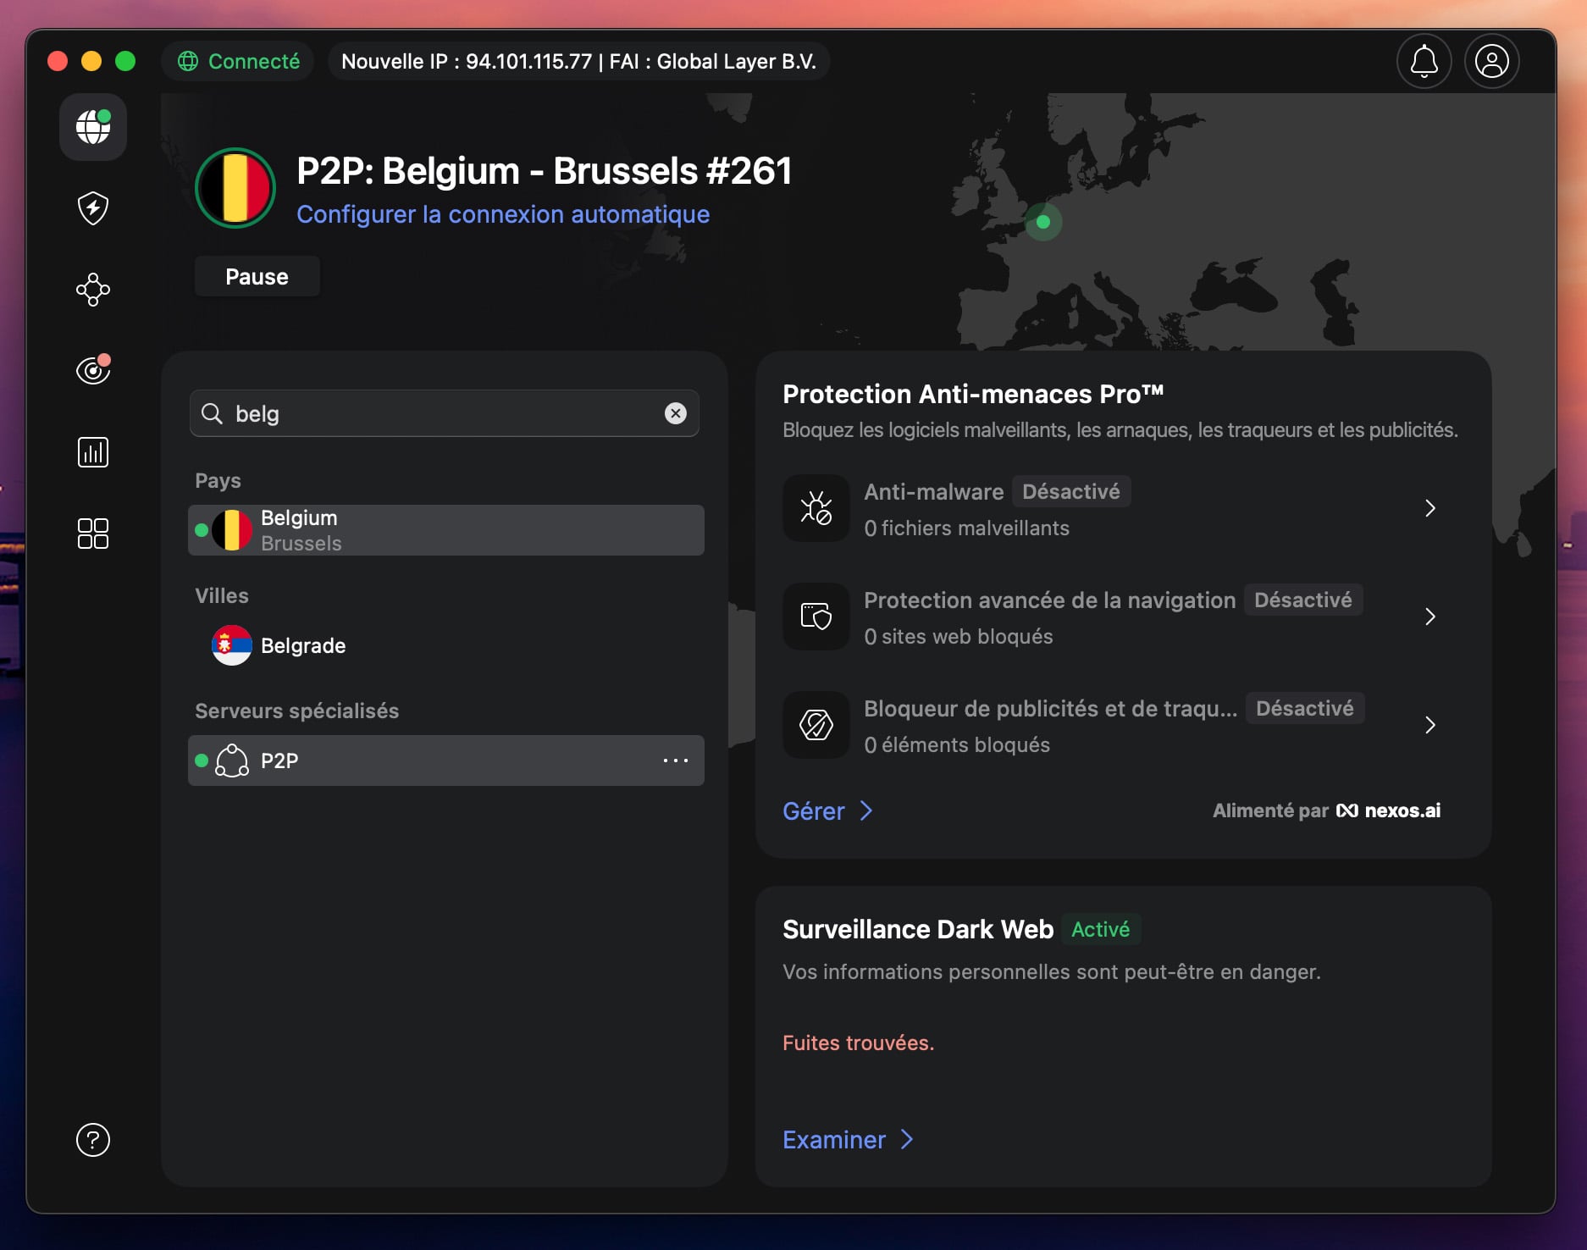Image resolution: width=1587 pixels, height=1250 pixels.
Task: Click the Examiner link
Action: pos(848,1140)
